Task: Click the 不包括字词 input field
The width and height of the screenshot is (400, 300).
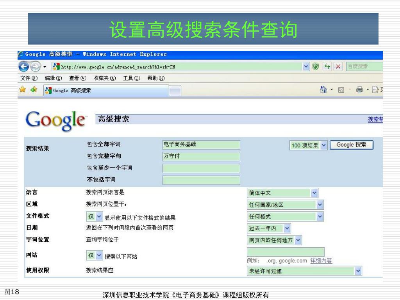Action: point(201,180)
